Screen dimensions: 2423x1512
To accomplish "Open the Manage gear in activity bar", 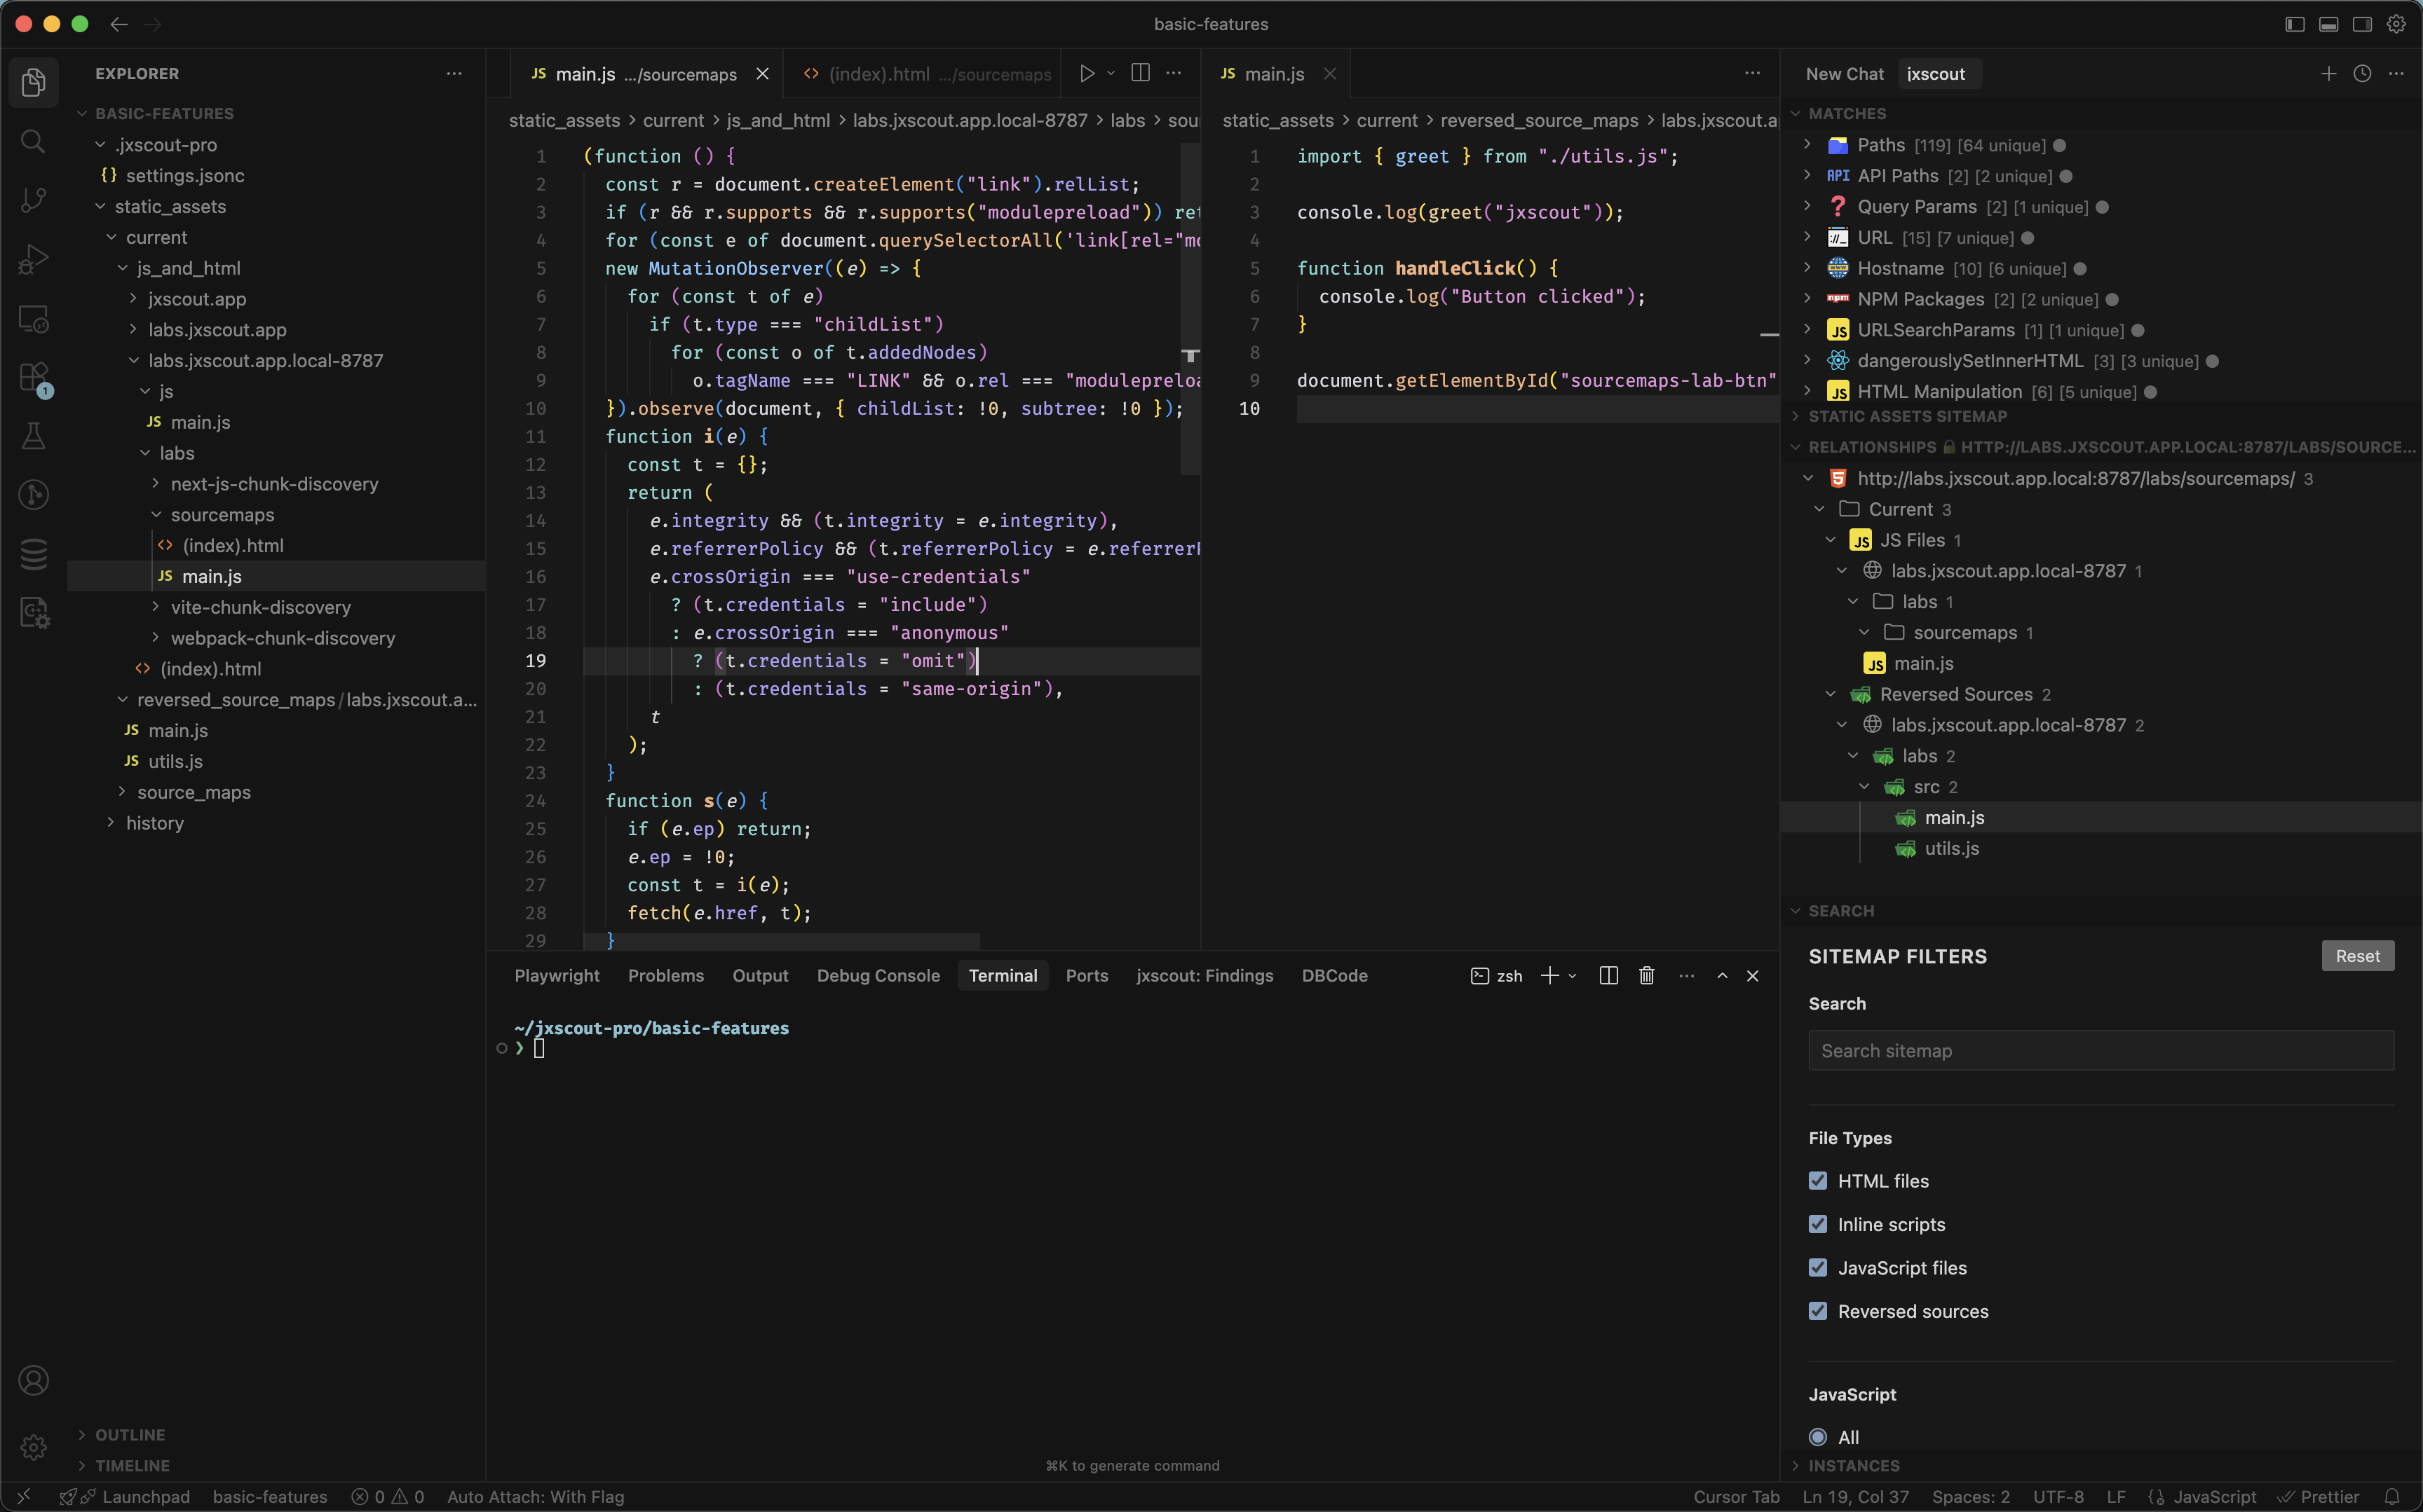I will pos(33,1446).
